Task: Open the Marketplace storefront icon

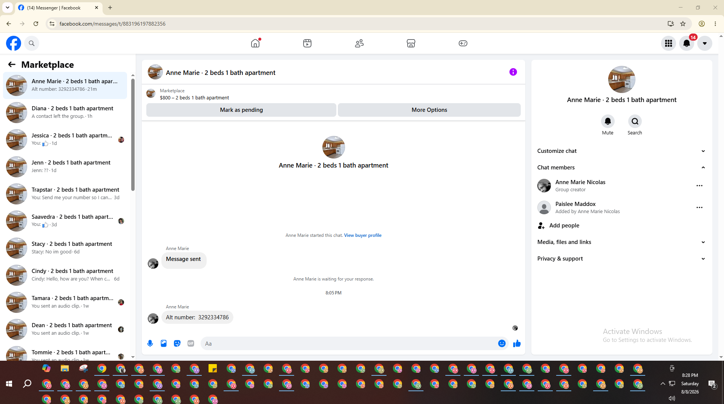Action: coord(411,43)
